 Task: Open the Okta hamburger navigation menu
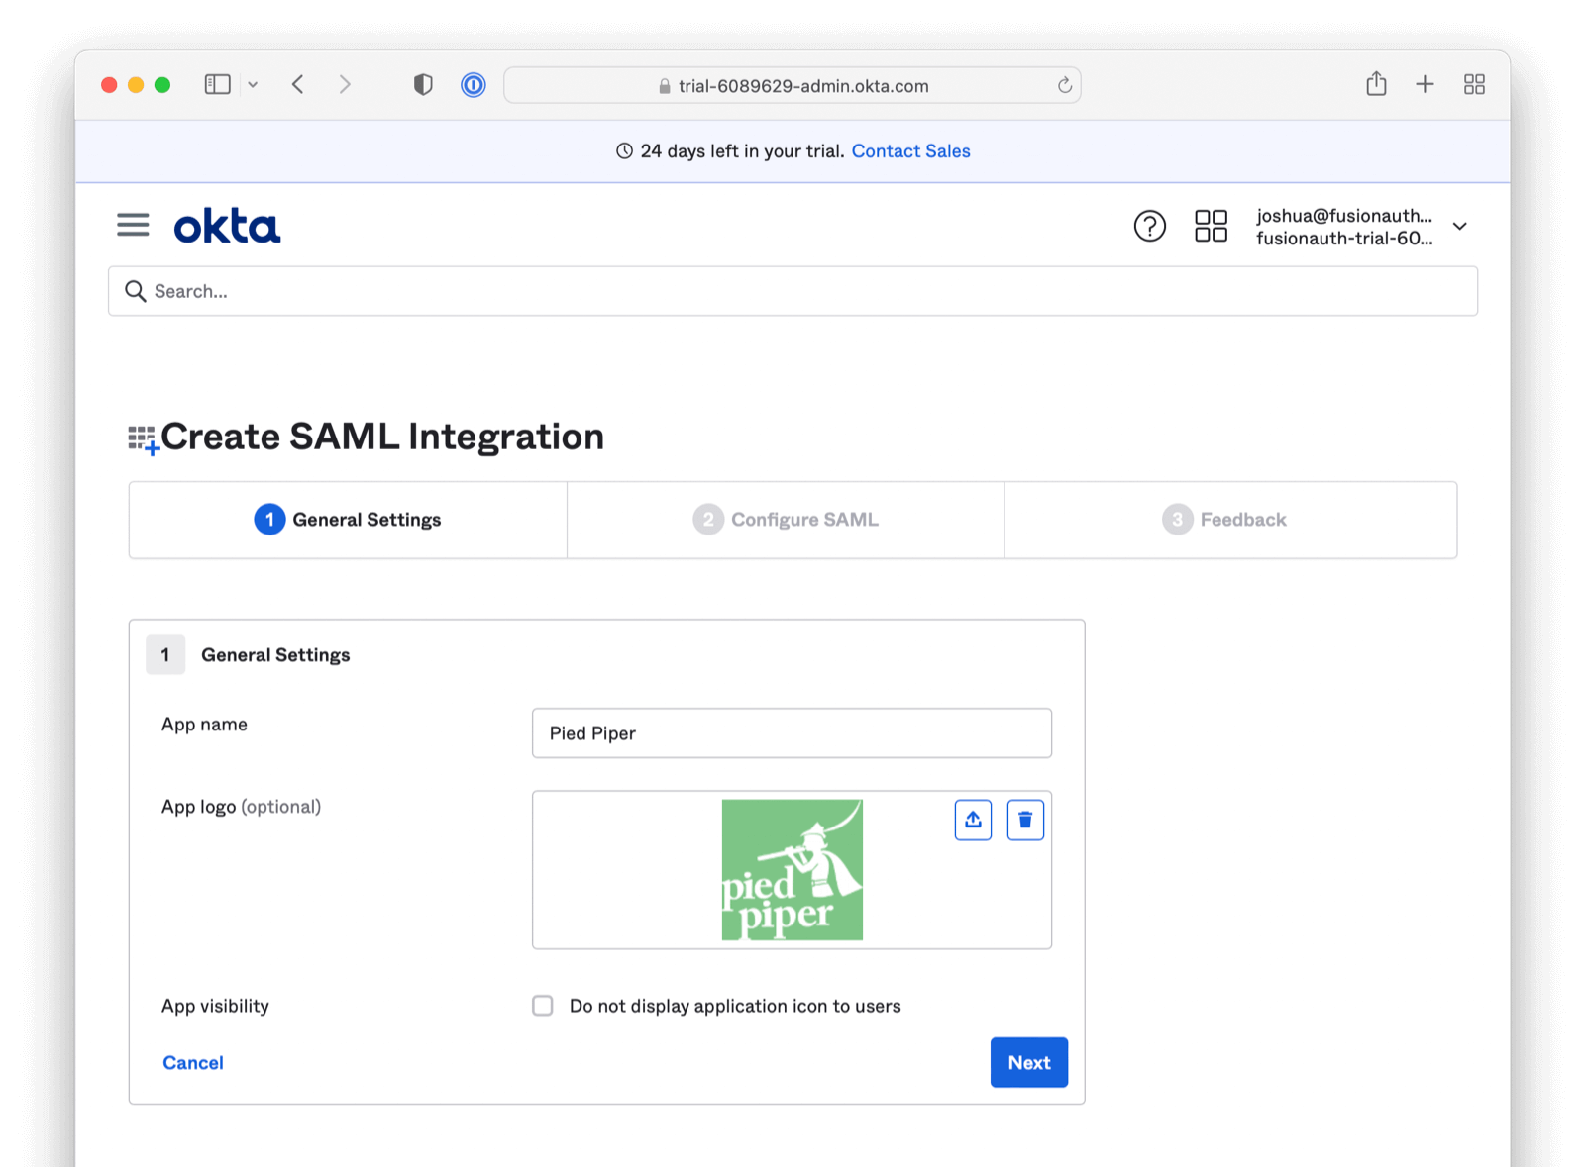click(x=133, y=226)
